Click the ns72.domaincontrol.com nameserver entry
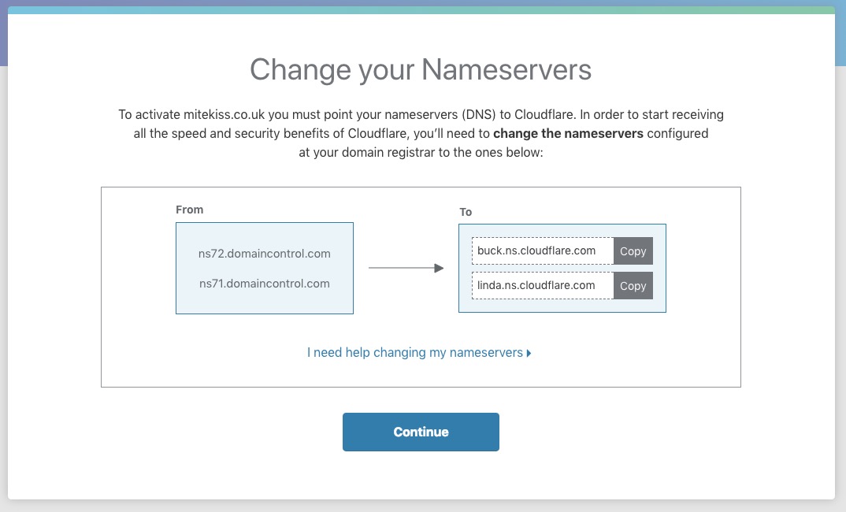846x512 pixels. [264, 253]
